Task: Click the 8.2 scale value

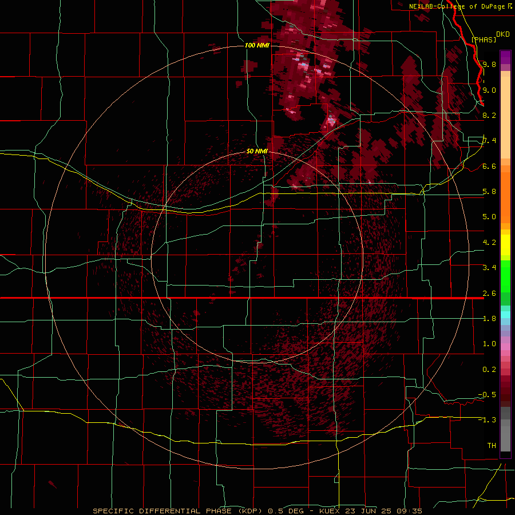Action: pos(489,115)
